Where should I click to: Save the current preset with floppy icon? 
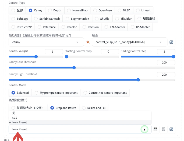[155, 129]
